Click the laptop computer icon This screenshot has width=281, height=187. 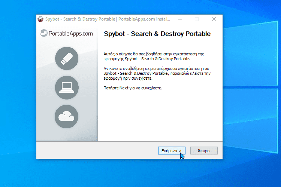click(67, 88)
